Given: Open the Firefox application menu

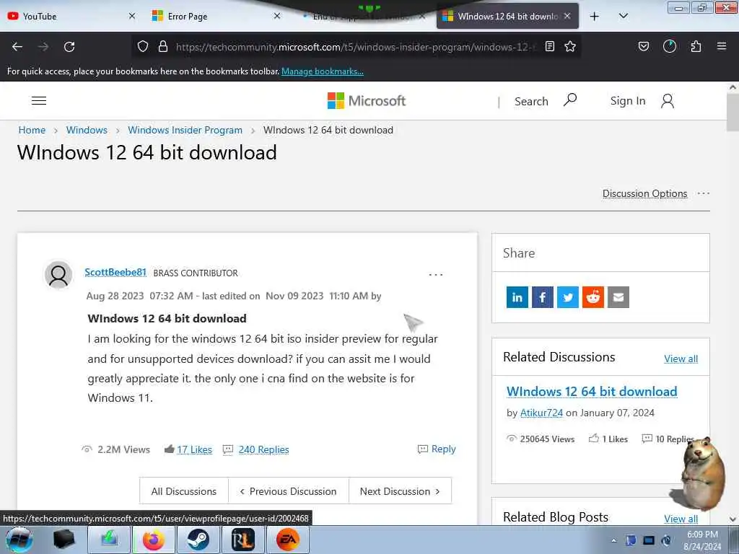Looking at the screenshot, I should tap(722, 46).
